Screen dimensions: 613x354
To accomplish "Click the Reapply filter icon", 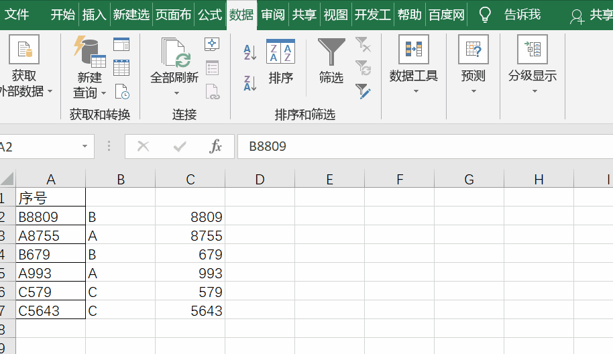I will 364,68.
